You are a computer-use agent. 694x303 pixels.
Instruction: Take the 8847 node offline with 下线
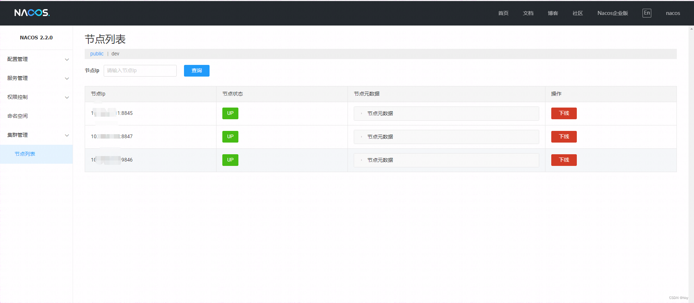point(564,137)
